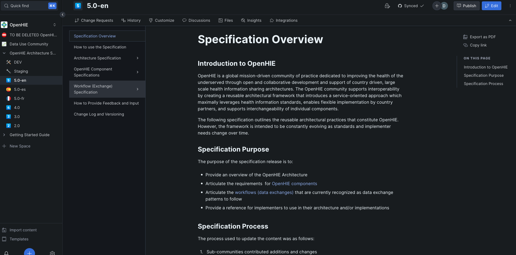
Task: Open the Synced GitHub status menu
Action: (x=411, y=6)
